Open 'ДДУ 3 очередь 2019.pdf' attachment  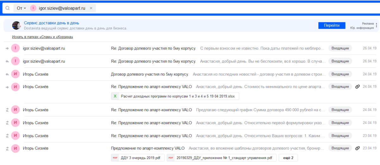(x=138, y=158)
